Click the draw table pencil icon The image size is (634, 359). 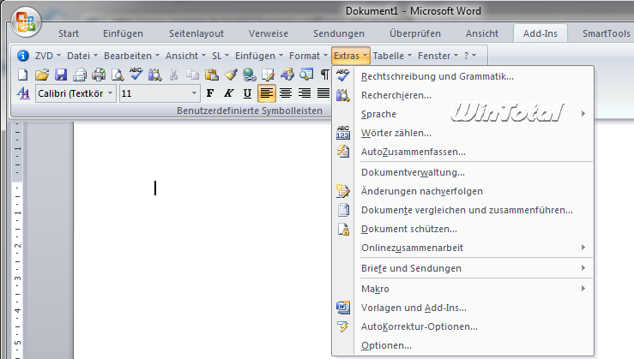click(268, 75)
